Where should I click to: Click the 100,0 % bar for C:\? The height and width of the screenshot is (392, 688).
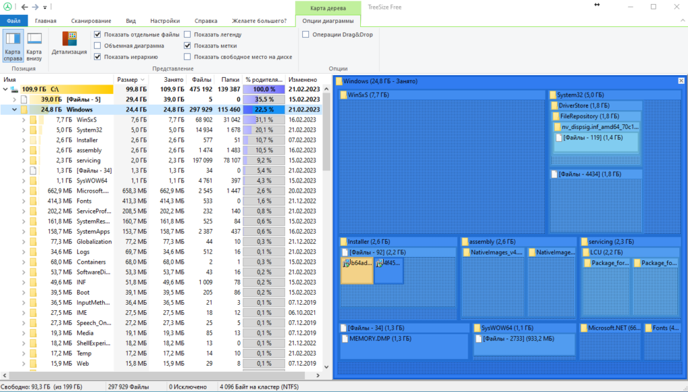pyautogui.click(x=263, y=89)
